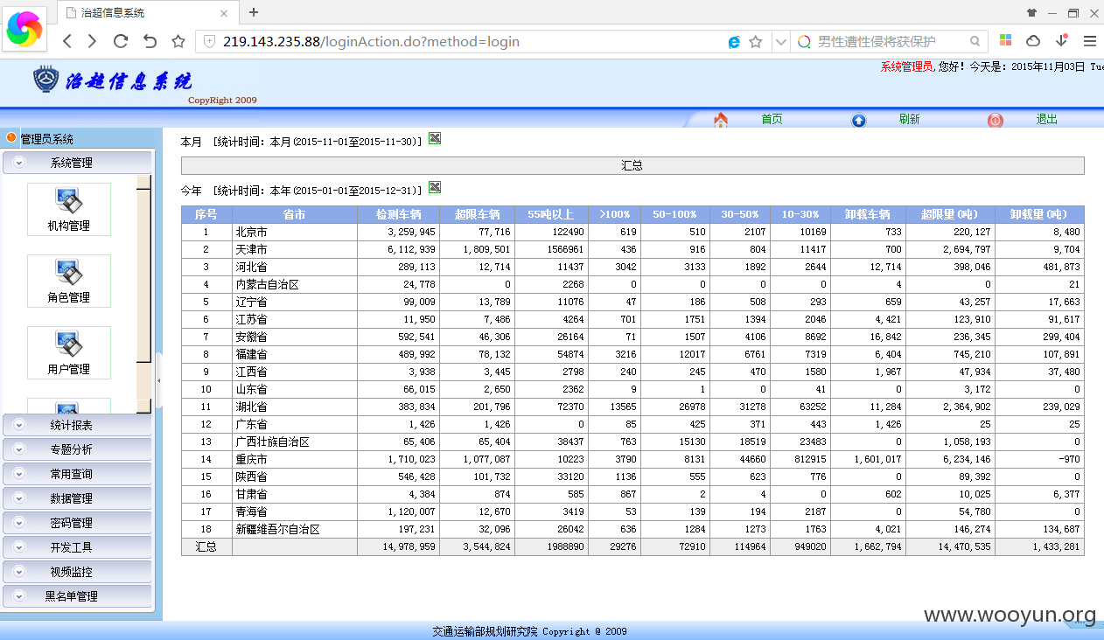Select the 北京市 row cell
1104x640 pixels.
(295, 233)
